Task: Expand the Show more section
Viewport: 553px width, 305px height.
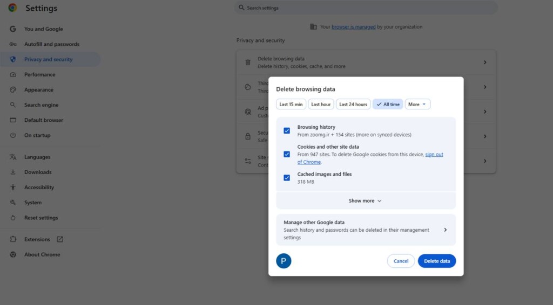Action: coord(366,201)
